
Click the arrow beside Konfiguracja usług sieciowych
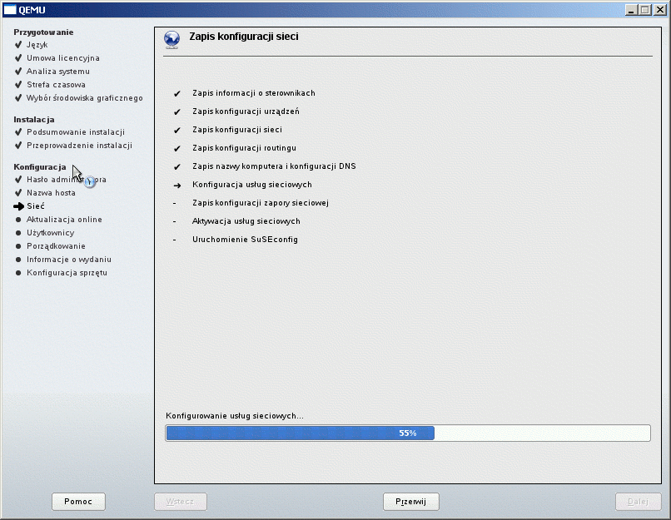pos(176,185)
